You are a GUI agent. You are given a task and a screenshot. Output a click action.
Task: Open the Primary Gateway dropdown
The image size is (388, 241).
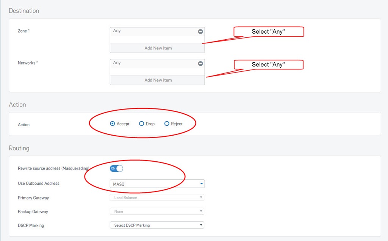[x=157, y=197]
